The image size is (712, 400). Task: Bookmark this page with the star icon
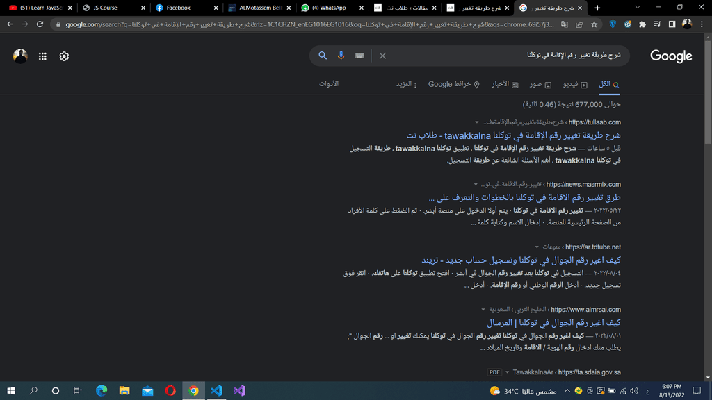tap(594, 24)
